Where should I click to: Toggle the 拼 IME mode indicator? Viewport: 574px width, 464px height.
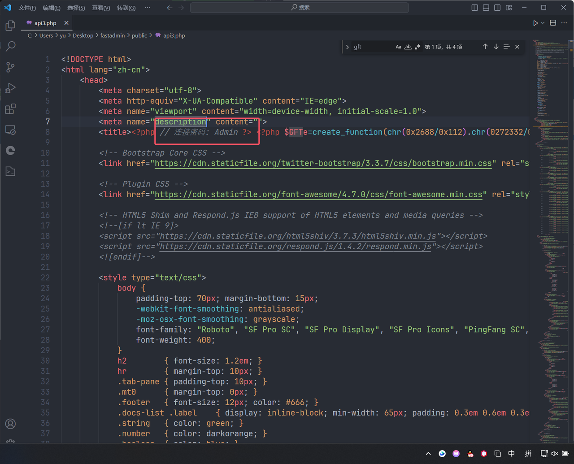[x=528, y=454]
